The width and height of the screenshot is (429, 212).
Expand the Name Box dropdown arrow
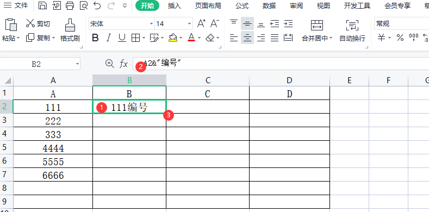77,64
